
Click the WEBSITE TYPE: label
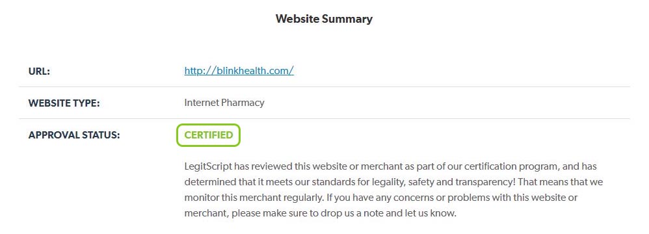pyautogui.click(x=64, y=103)
